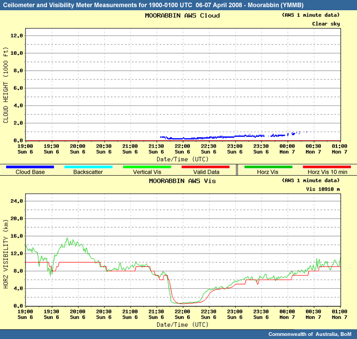Select the 'Horz Vis 10 min' legend label

tap(327, 172)
